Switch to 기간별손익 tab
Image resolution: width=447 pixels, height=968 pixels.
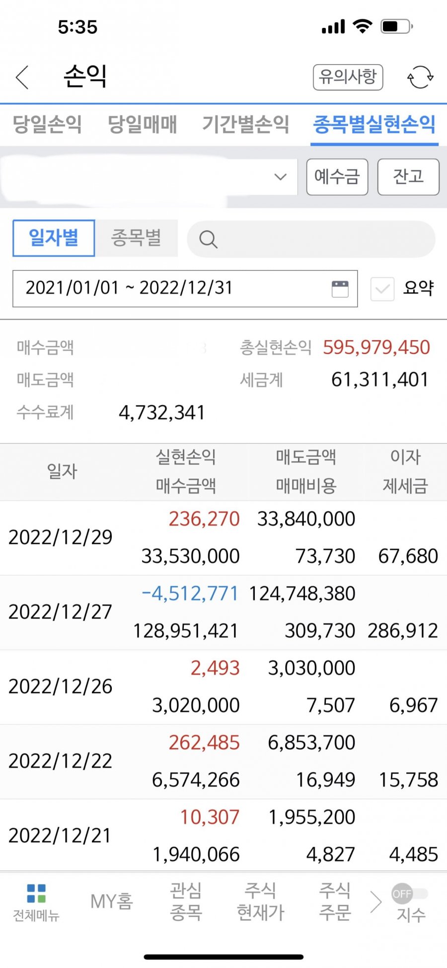(x=245, y=124)
